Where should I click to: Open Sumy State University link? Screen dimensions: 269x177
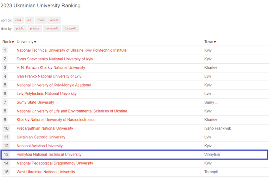point(35,102)
